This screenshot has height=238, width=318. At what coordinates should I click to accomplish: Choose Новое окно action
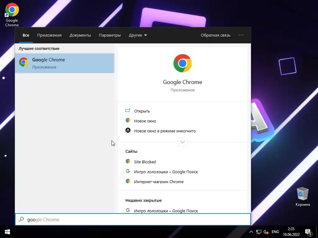(x=145, y=121)
